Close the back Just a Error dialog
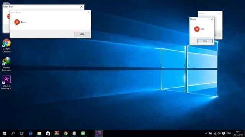The image size is (245, 137). [82, 7]
